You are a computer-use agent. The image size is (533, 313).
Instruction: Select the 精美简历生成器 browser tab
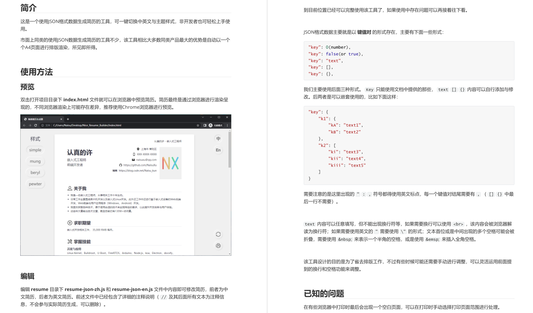tap(43, 119)
